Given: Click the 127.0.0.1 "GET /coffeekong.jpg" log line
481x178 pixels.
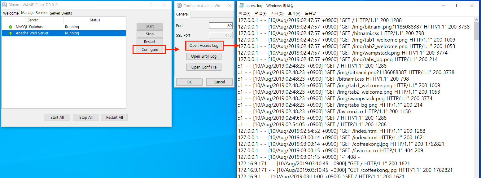Looking at the screenshot, I should point(341,144).
